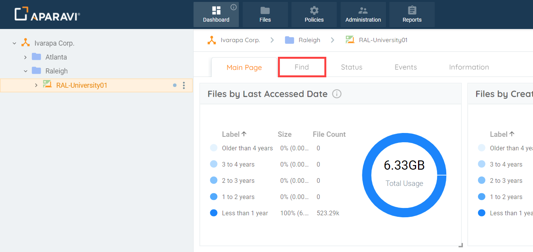
Task: Click the Policies gear icon
Action: [314, 10]
